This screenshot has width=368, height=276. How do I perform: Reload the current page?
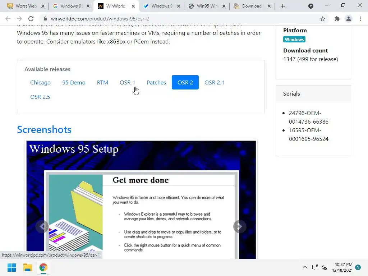coord(31,19)
